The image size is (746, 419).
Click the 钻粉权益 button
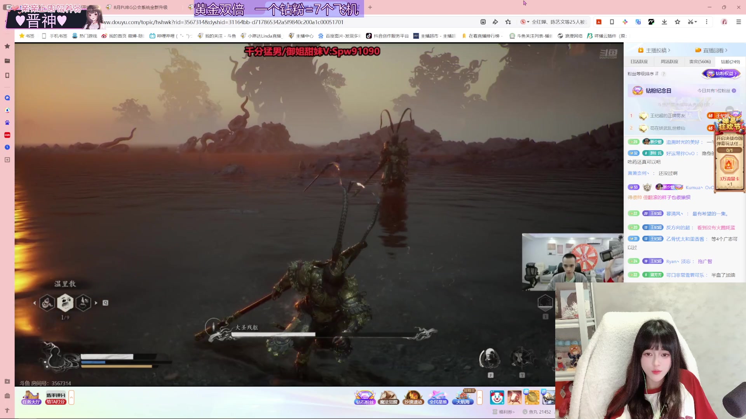pos(721,74)
